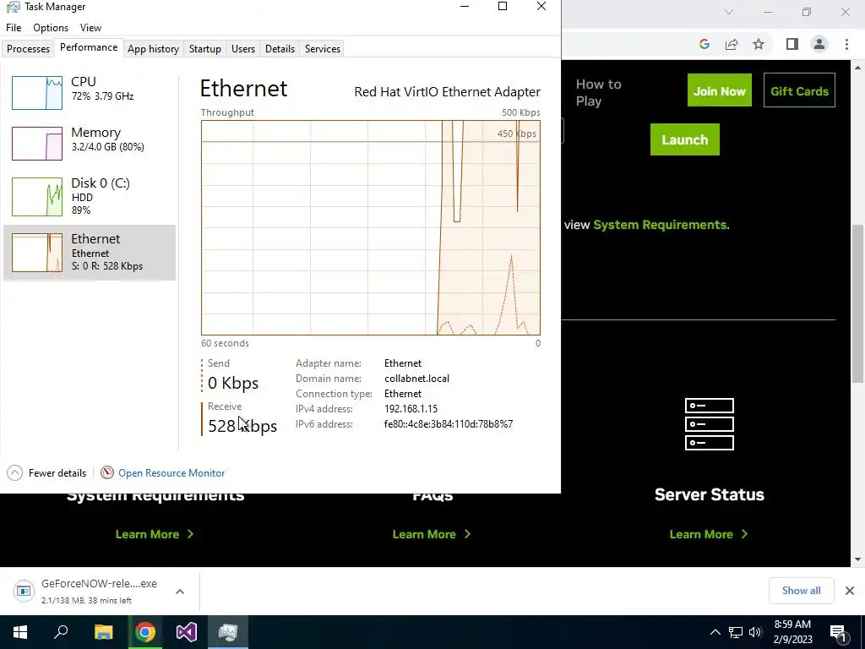Open the System Requirements inline link
Viewport: 865px width, 649px height.
pos(660,225)
